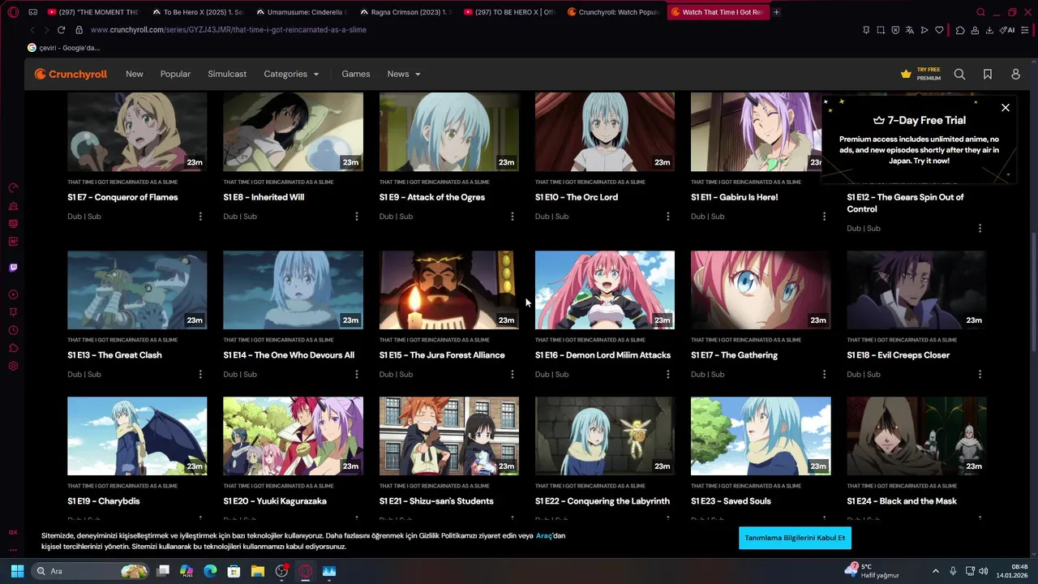This screenshot has width=1038, height=584.
Task: Open S1 E19 Charybdis title link
Action: pos(103,501)
